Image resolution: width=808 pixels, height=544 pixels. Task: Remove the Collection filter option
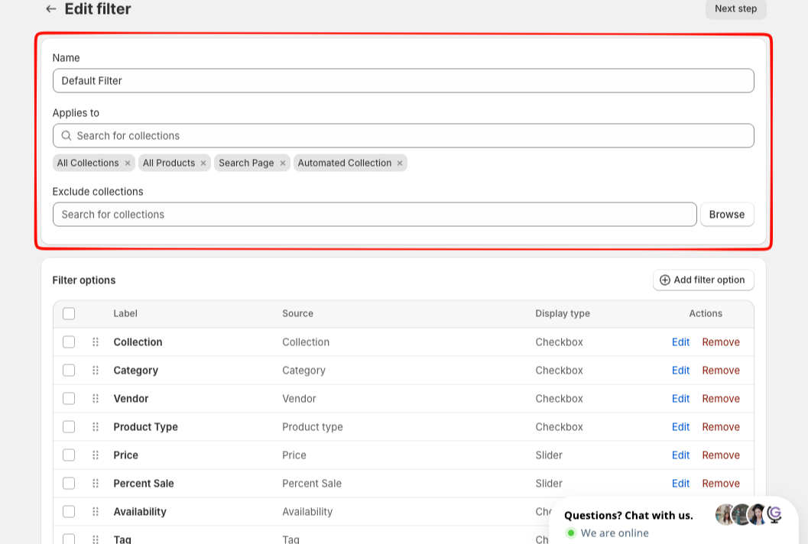(720, 342)
